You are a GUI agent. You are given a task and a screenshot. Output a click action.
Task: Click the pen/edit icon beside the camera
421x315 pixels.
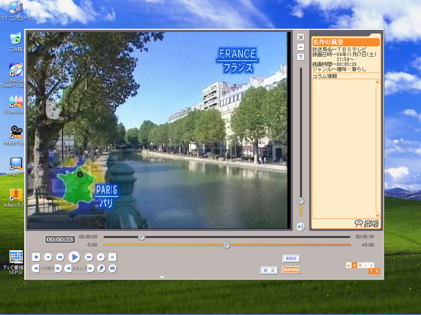(x=102, y=268)
